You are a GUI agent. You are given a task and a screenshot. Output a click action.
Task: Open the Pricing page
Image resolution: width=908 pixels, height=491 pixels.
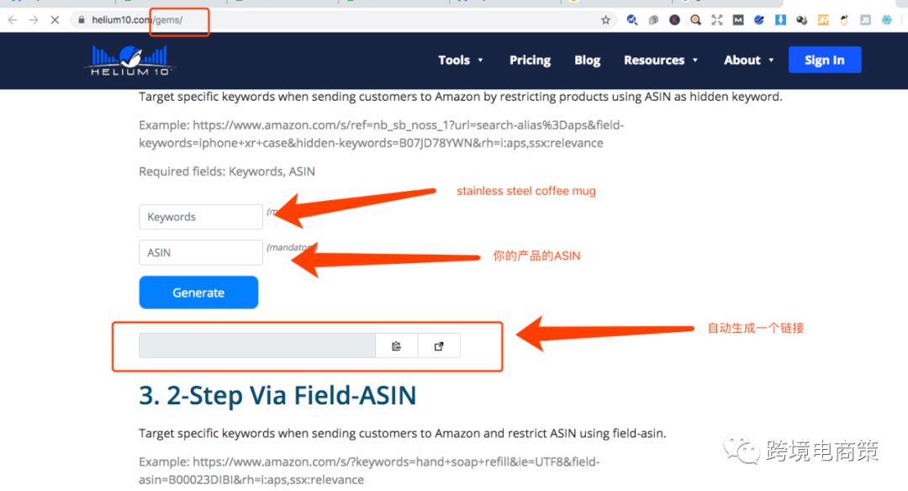point(530,61)
